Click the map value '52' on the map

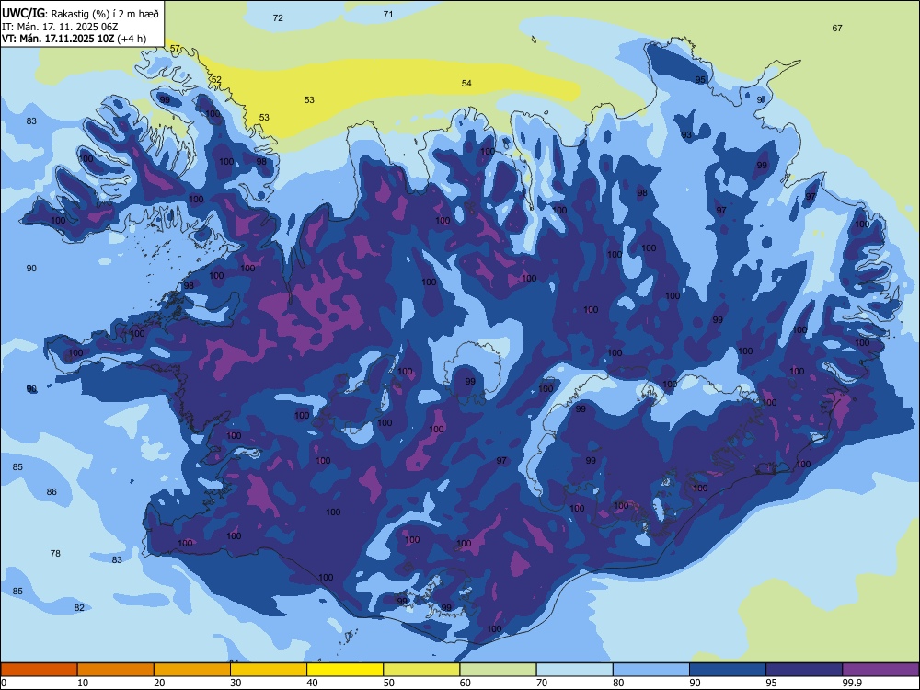[216, 80]
